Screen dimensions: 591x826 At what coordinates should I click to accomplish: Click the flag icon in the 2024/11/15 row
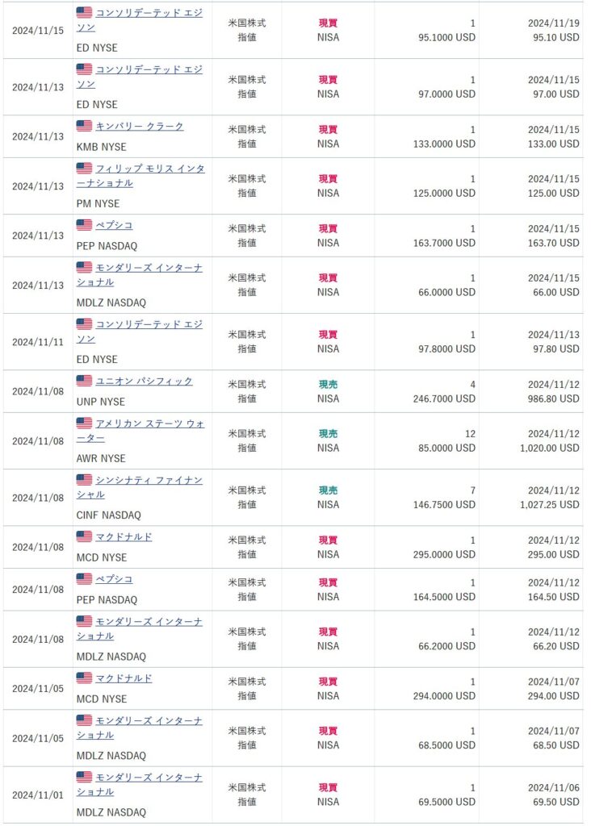click(x=84, y=13)
